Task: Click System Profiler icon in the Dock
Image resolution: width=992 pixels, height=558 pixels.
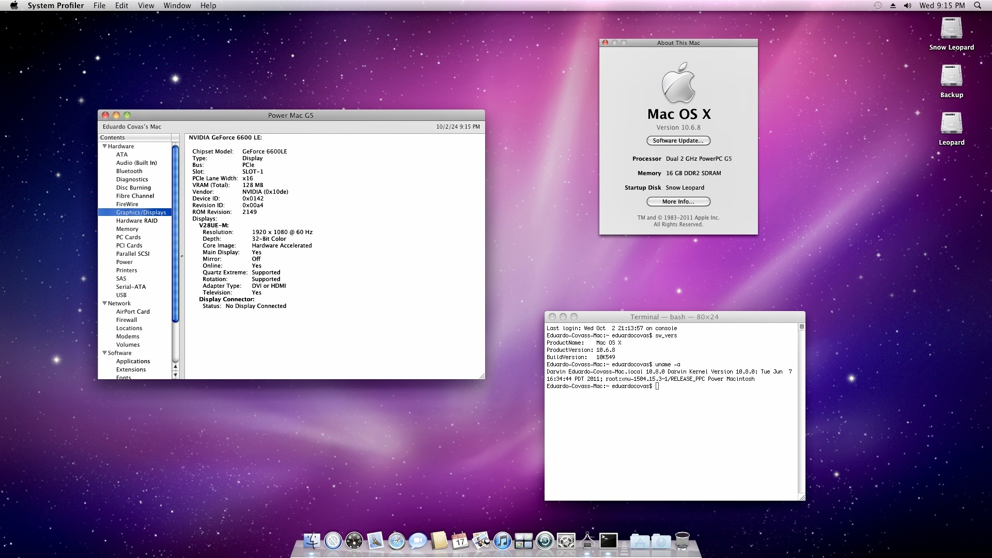Action: (x=587, y=541)
